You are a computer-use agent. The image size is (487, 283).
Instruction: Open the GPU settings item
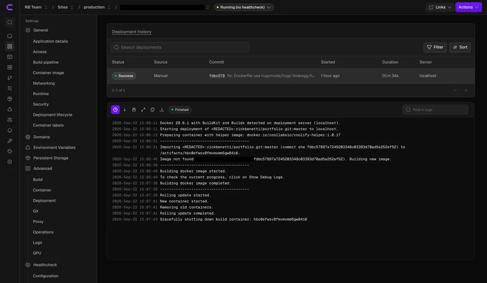point(37,253)
